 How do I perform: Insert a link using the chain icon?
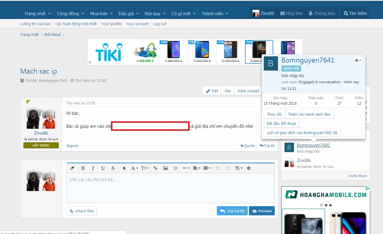click(155, 168)
